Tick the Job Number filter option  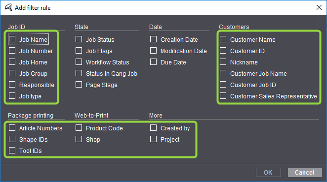(x=12, y=51)
